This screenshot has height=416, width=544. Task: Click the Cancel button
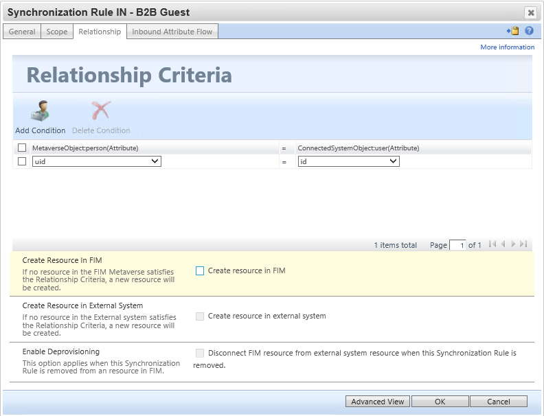499,402
